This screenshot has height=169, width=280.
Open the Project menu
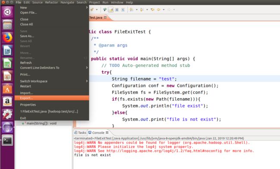coord(94,2)
